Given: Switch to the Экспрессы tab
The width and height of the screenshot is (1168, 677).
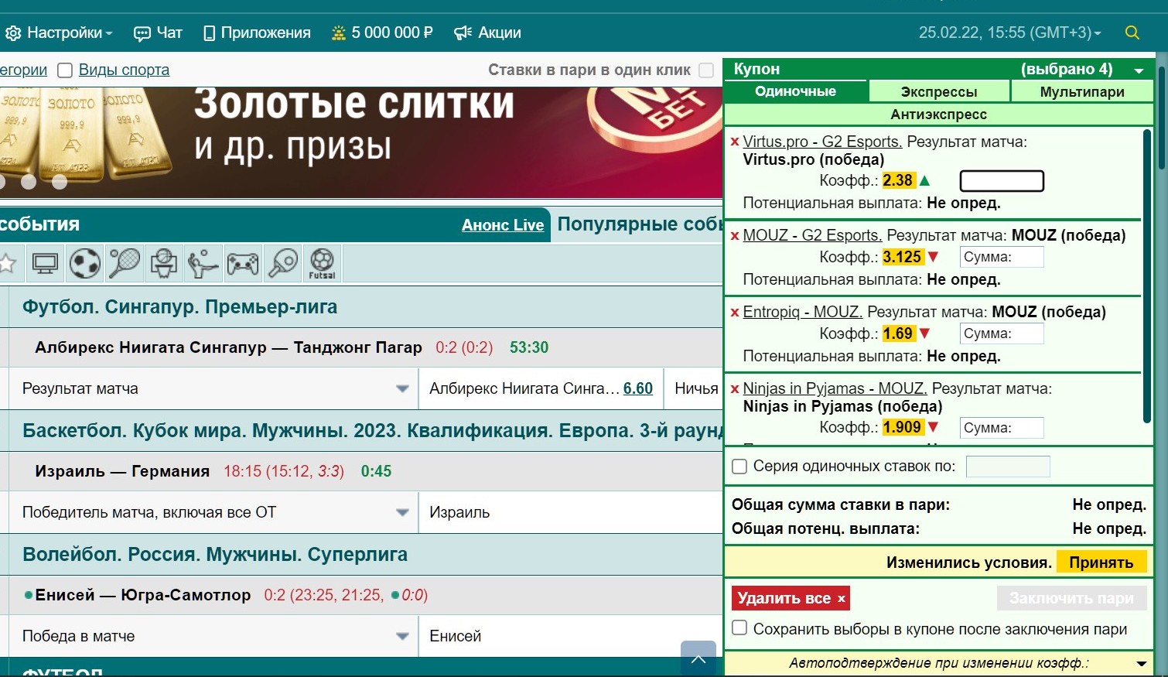Looking at the screenshot, I should 939,91.
